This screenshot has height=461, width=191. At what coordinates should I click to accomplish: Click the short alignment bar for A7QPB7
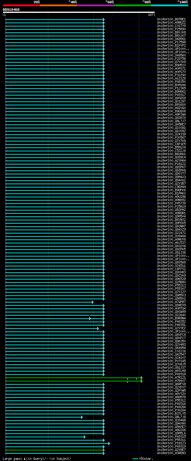(x=50, y=302)
